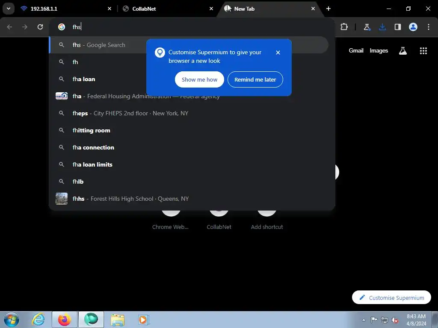Choose the fha loan limits suggestion
Screen dimensions: 438x328
tap(189, 164)
